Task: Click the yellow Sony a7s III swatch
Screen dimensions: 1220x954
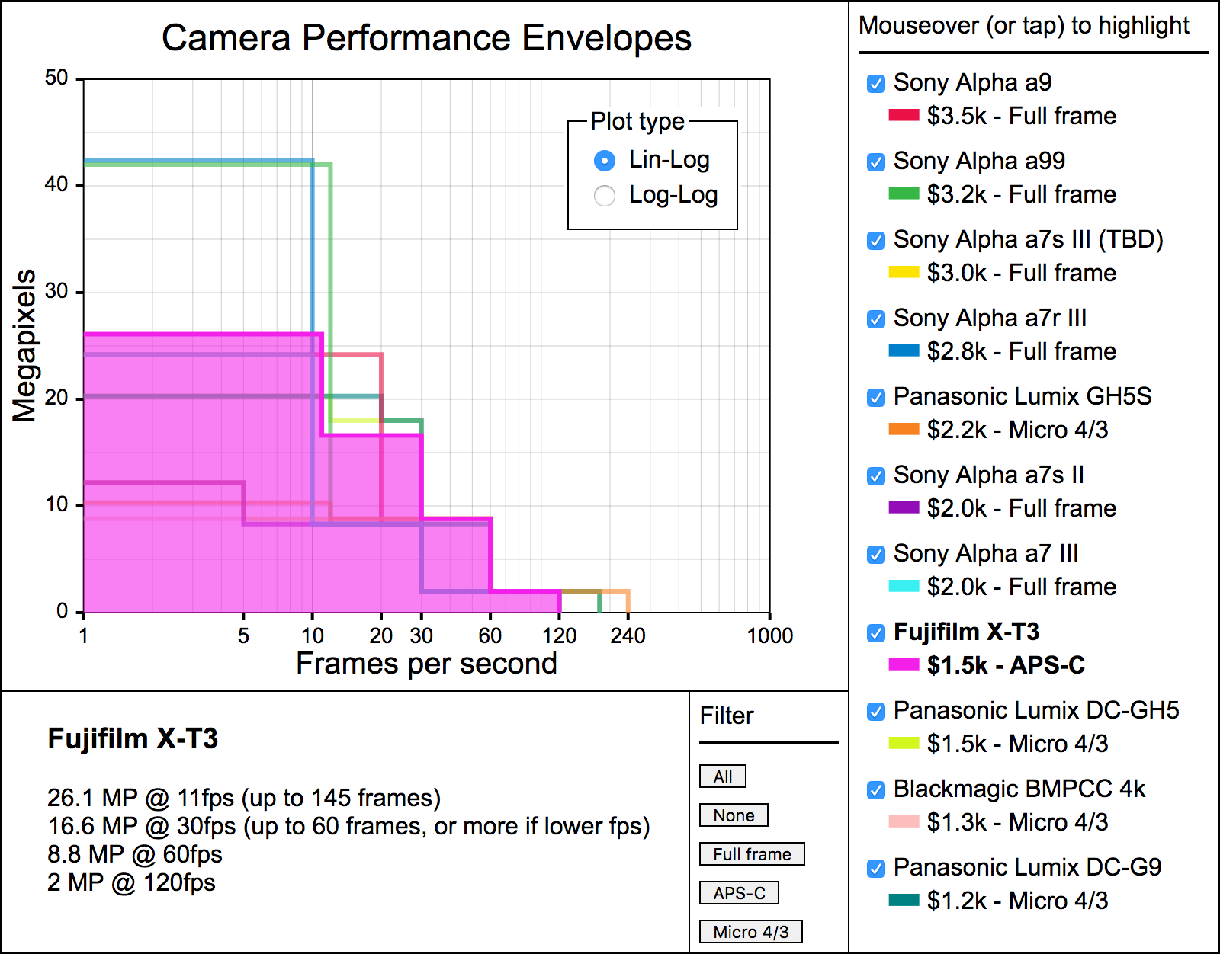Action: (x=904, y=273)
